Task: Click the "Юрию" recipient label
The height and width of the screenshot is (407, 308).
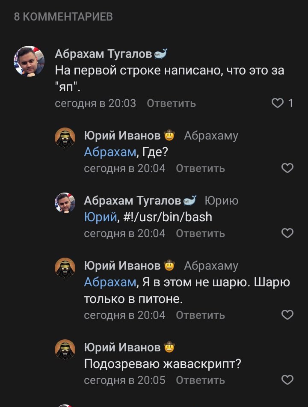Action: [221, 201]
